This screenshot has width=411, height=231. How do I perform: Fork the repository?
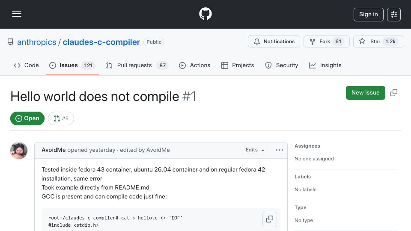[326, 41]
